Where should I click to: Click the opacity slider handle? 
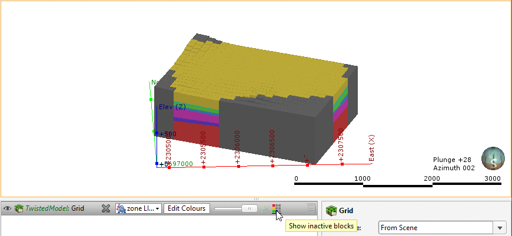coord(250,208)
